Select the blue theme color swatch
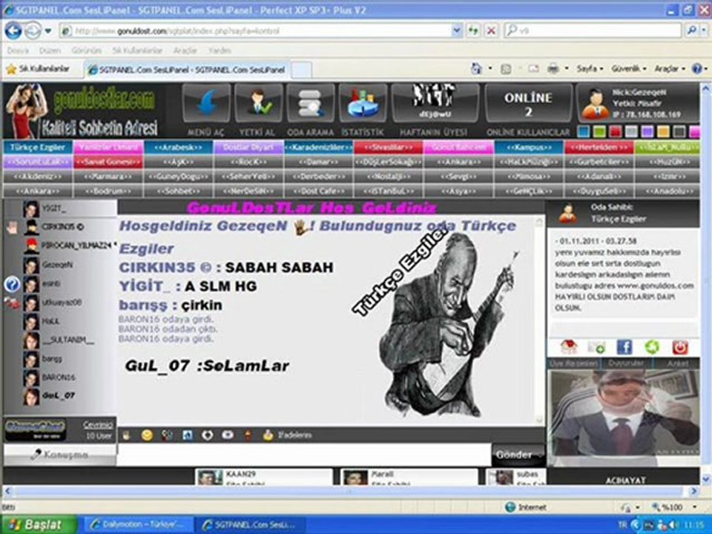This screenshot has width=712, height=534. (583, 132)
